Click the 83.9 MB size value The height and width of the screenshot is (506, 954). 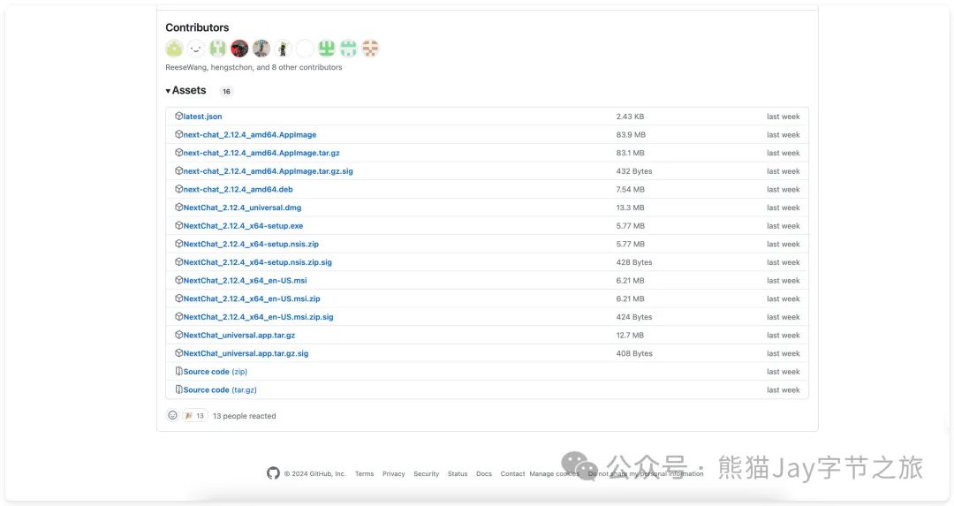(x=631, y=135)
